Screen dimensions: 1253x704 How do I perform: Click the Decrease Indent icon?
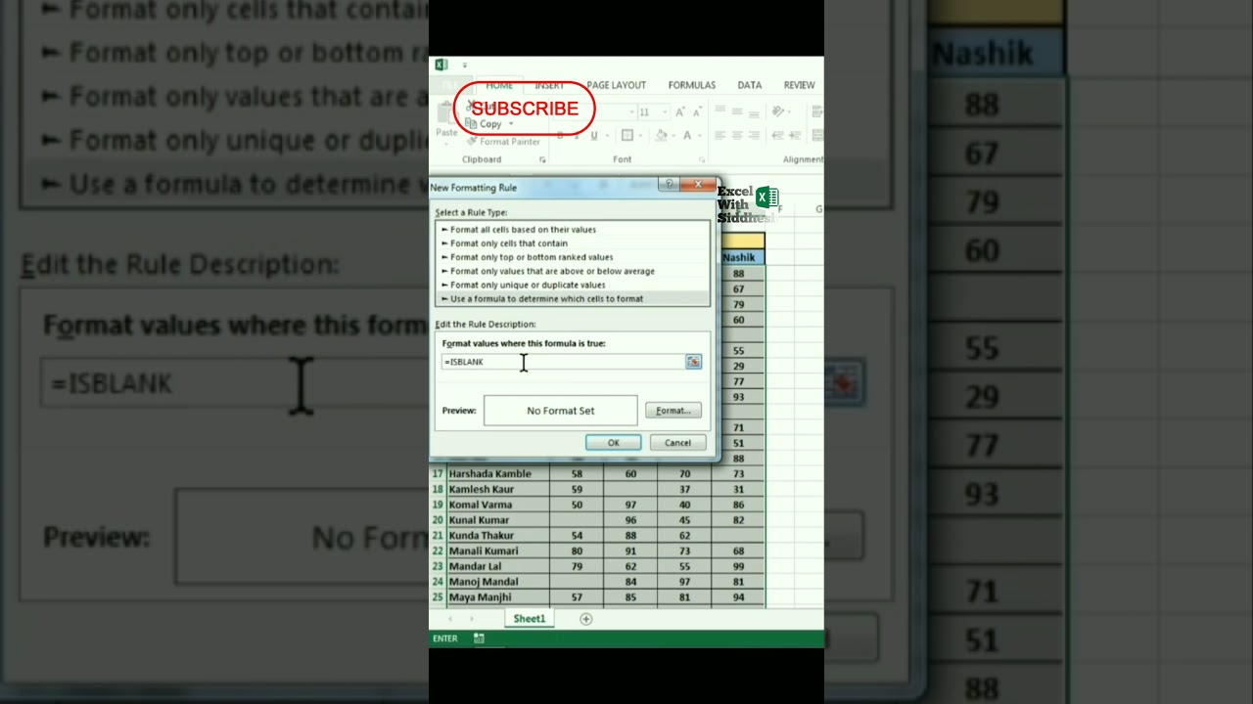point(777,135)
